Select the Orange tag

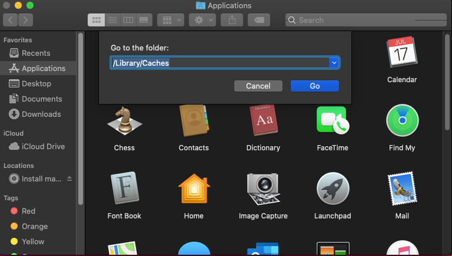(38, 227)
